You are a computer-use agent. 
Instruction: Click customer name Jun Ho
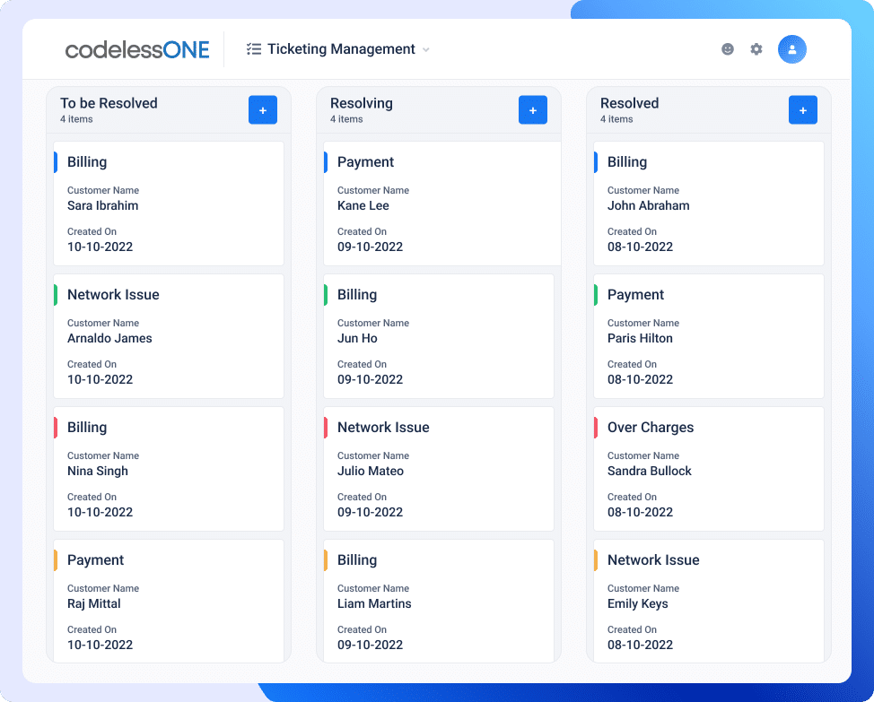pyautogui.click(x=357, y=339)
